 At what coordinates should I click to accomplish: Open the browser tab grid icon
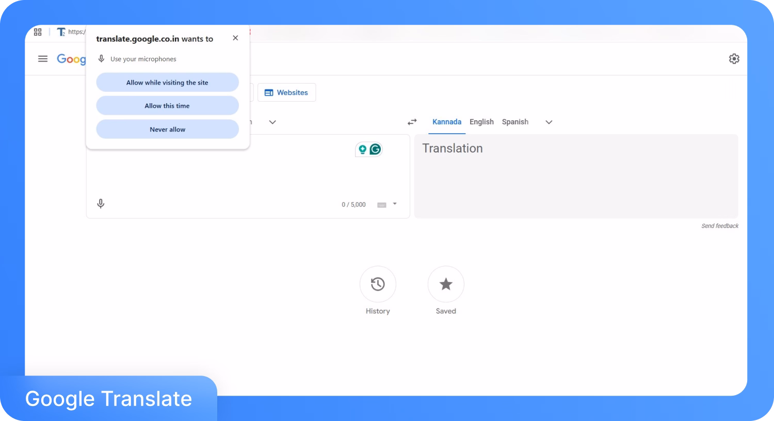pyautogui.click(x=38, y=32)
